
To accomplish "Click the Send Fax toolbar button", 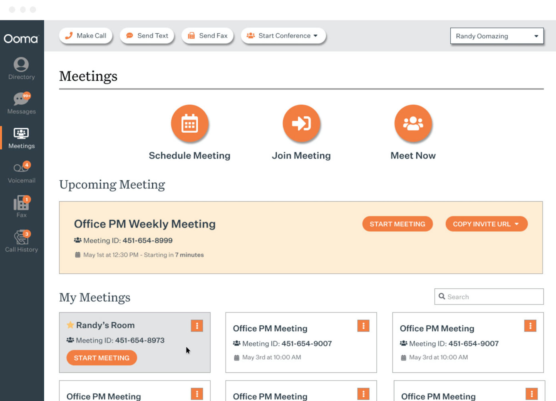I will [208, 35].
